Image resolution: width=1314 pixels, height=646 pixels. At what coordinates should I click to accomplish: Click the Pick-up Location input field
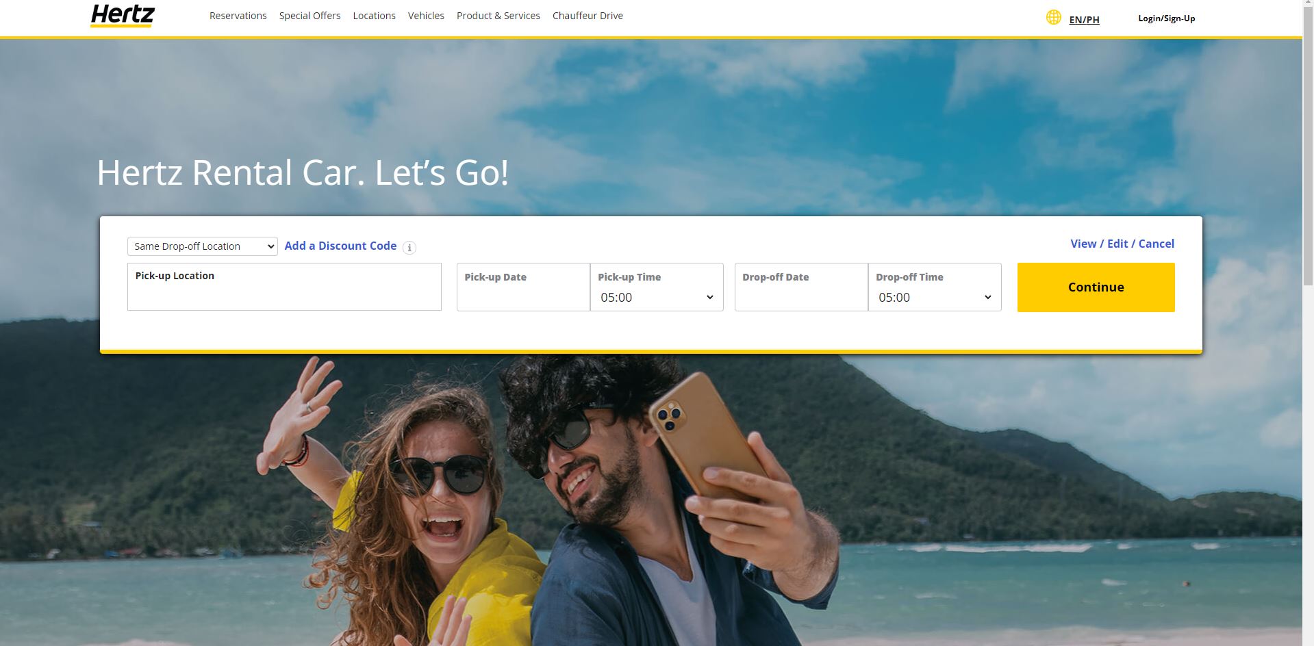click(284, 287)
